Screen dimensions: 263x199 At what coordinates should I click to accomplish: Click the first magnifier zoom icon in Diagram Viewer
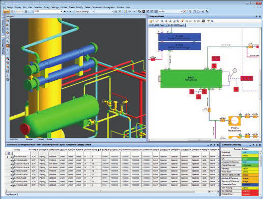[162, 21]
